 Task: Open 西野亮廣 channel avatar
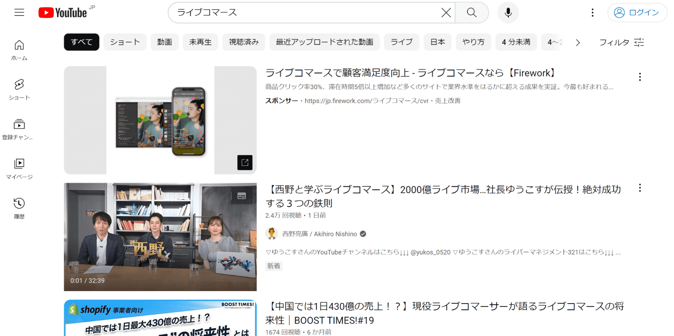[271, 233]
